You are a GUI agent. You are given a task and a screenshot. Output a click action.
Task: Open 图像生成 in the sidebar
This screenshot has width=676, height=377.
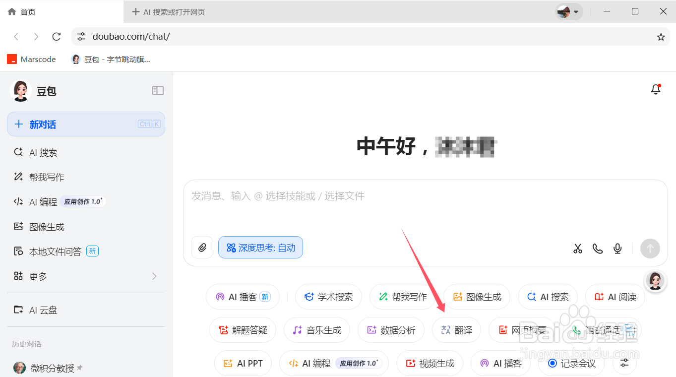[86, 227]
